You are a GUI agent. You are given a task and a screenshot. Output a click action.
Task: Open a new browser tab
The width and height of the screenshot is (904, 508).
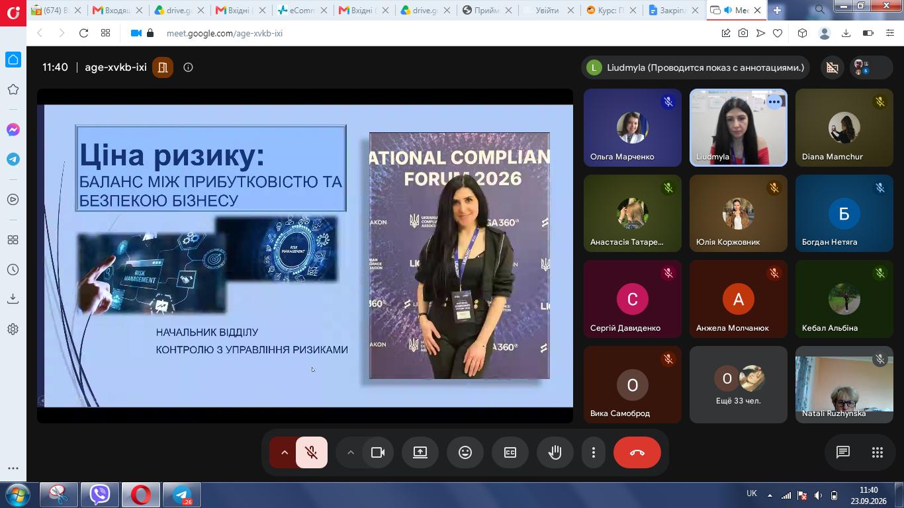[777, 10]
